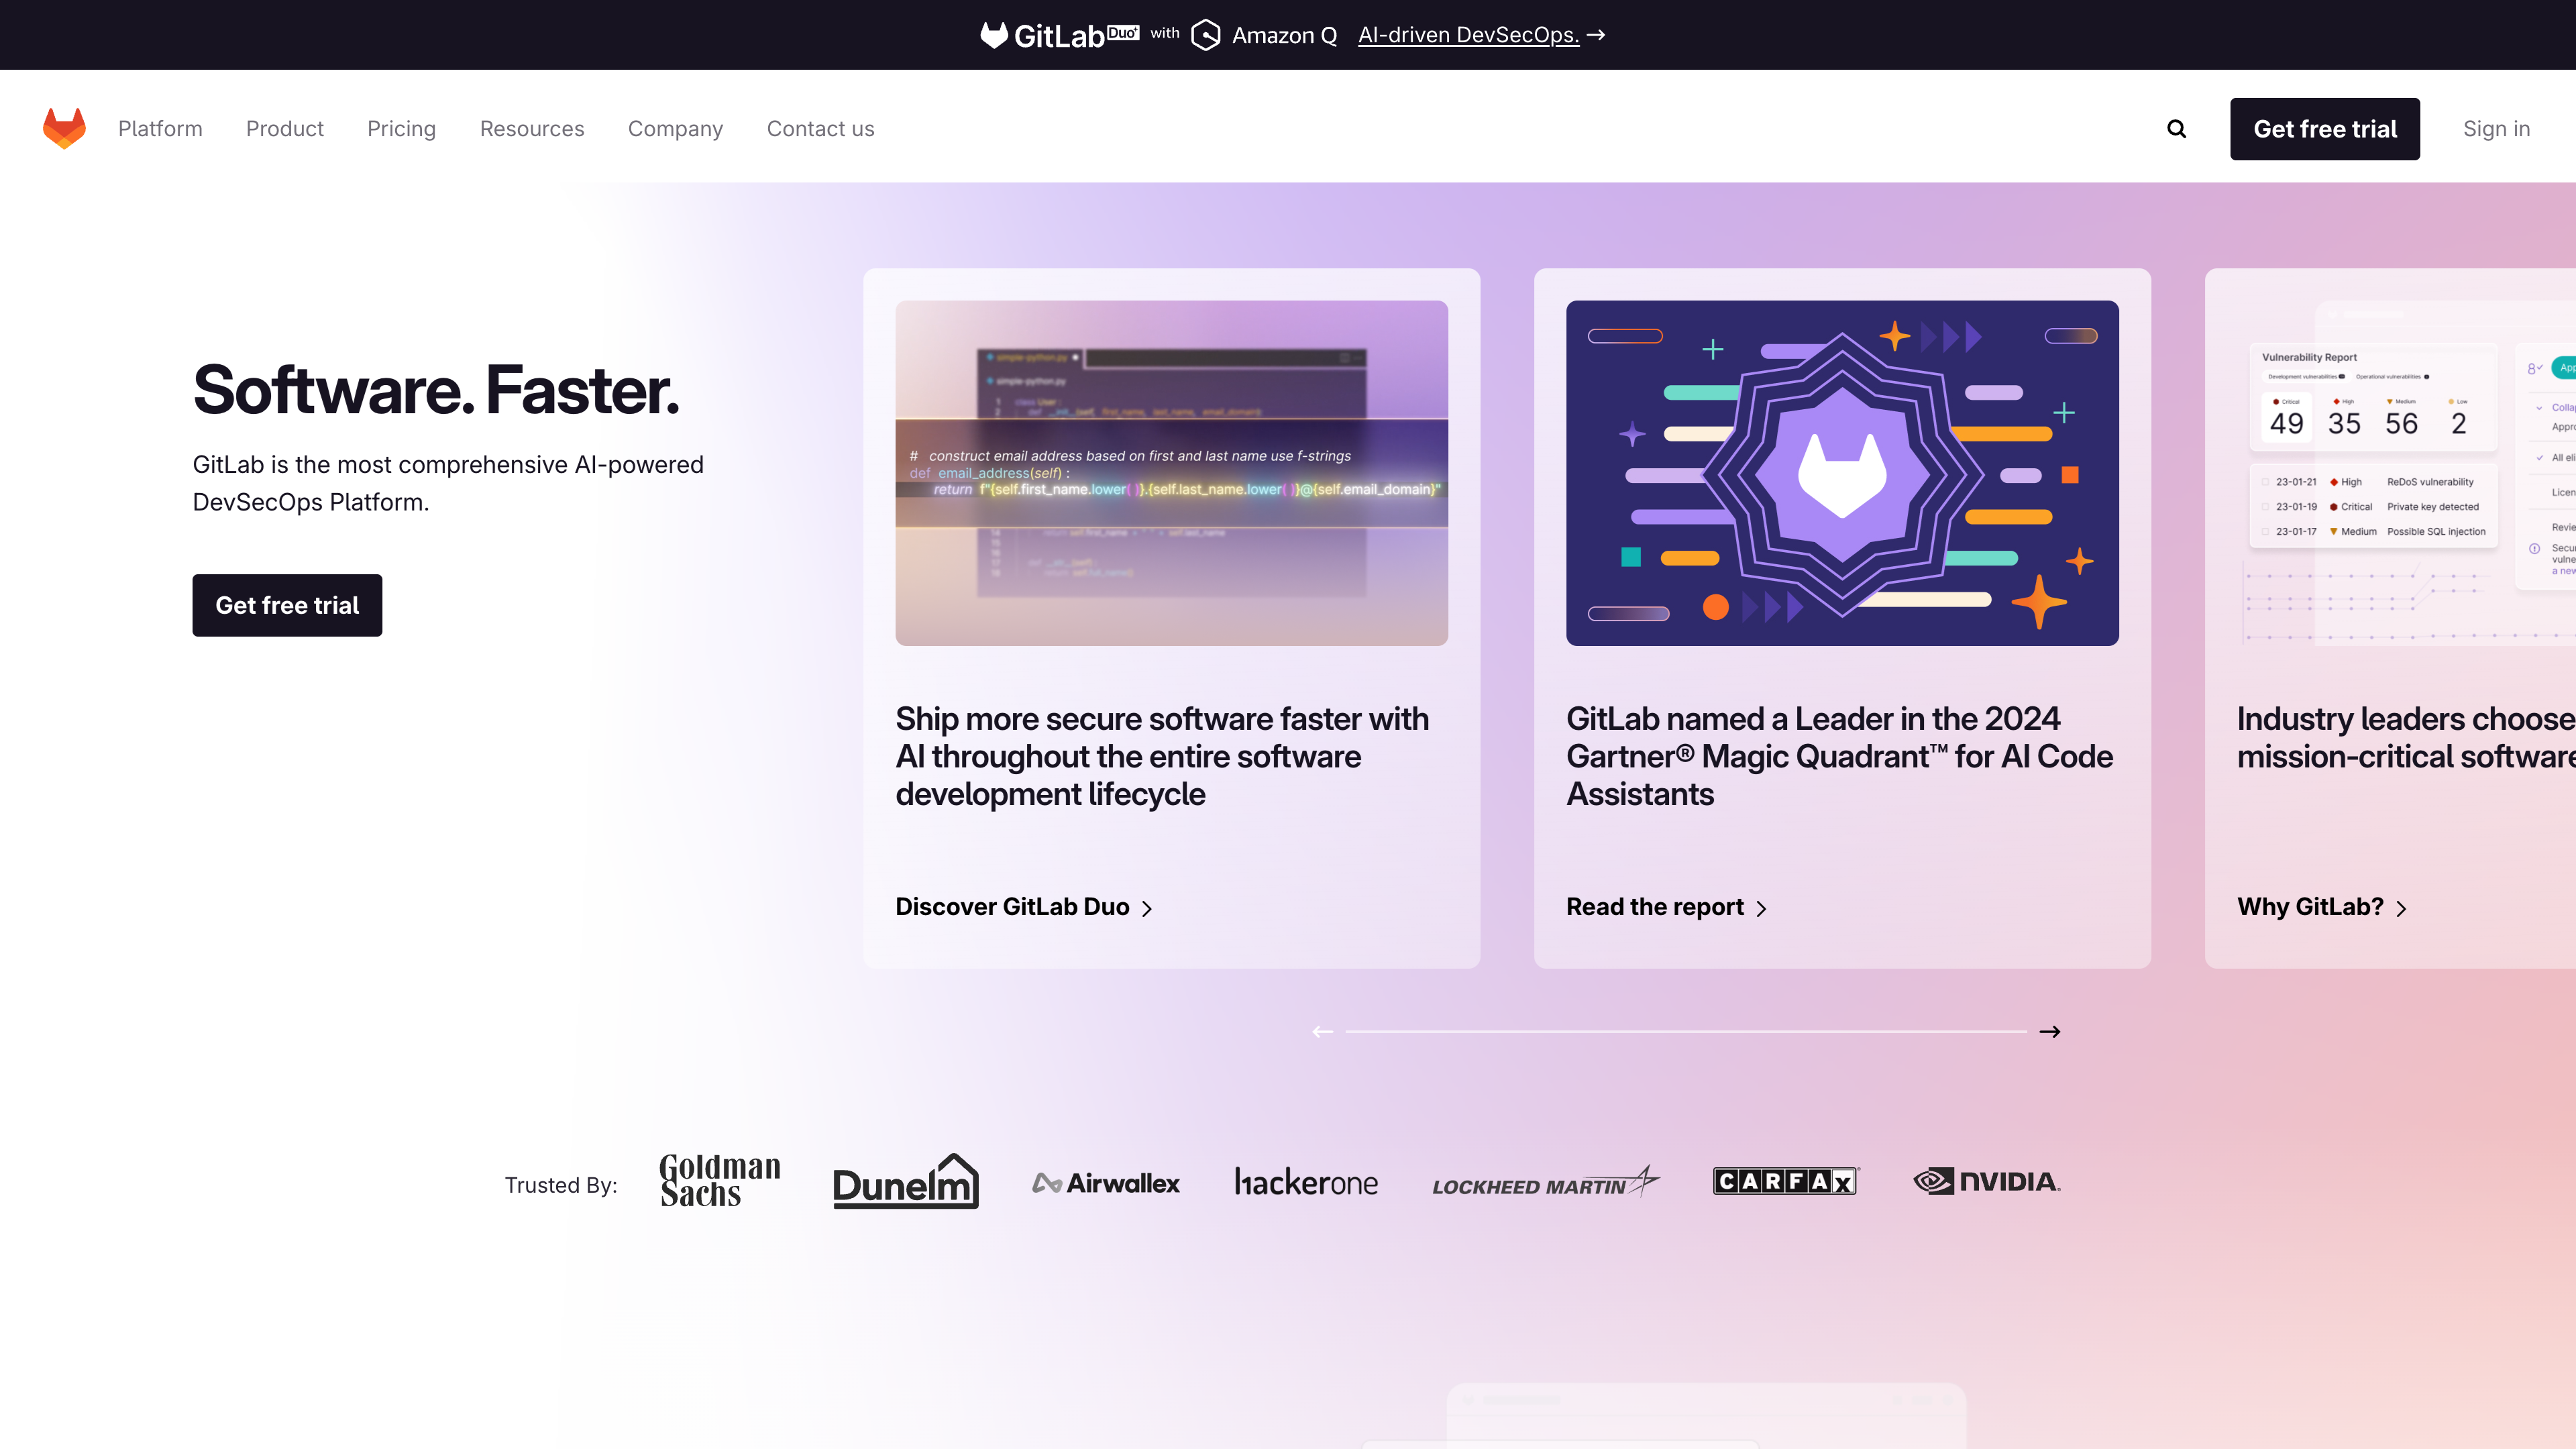Click the hero Get free trial button

(x=287, y=605)
